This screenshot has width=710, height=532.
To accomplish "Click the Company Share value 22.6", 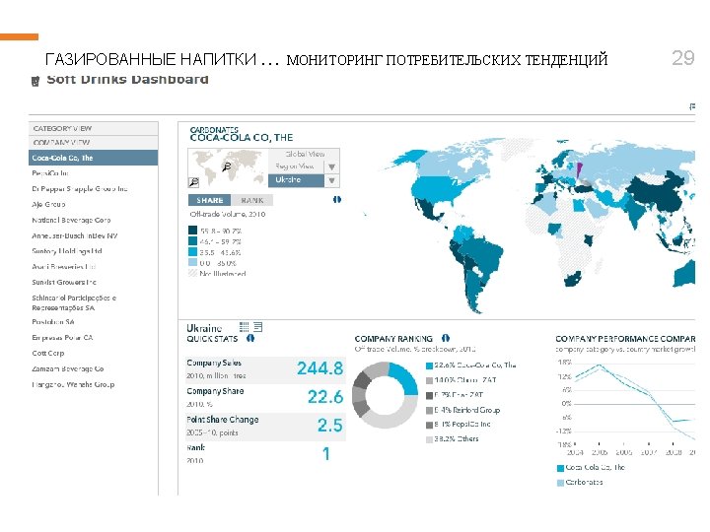I will tap(325, 397).
